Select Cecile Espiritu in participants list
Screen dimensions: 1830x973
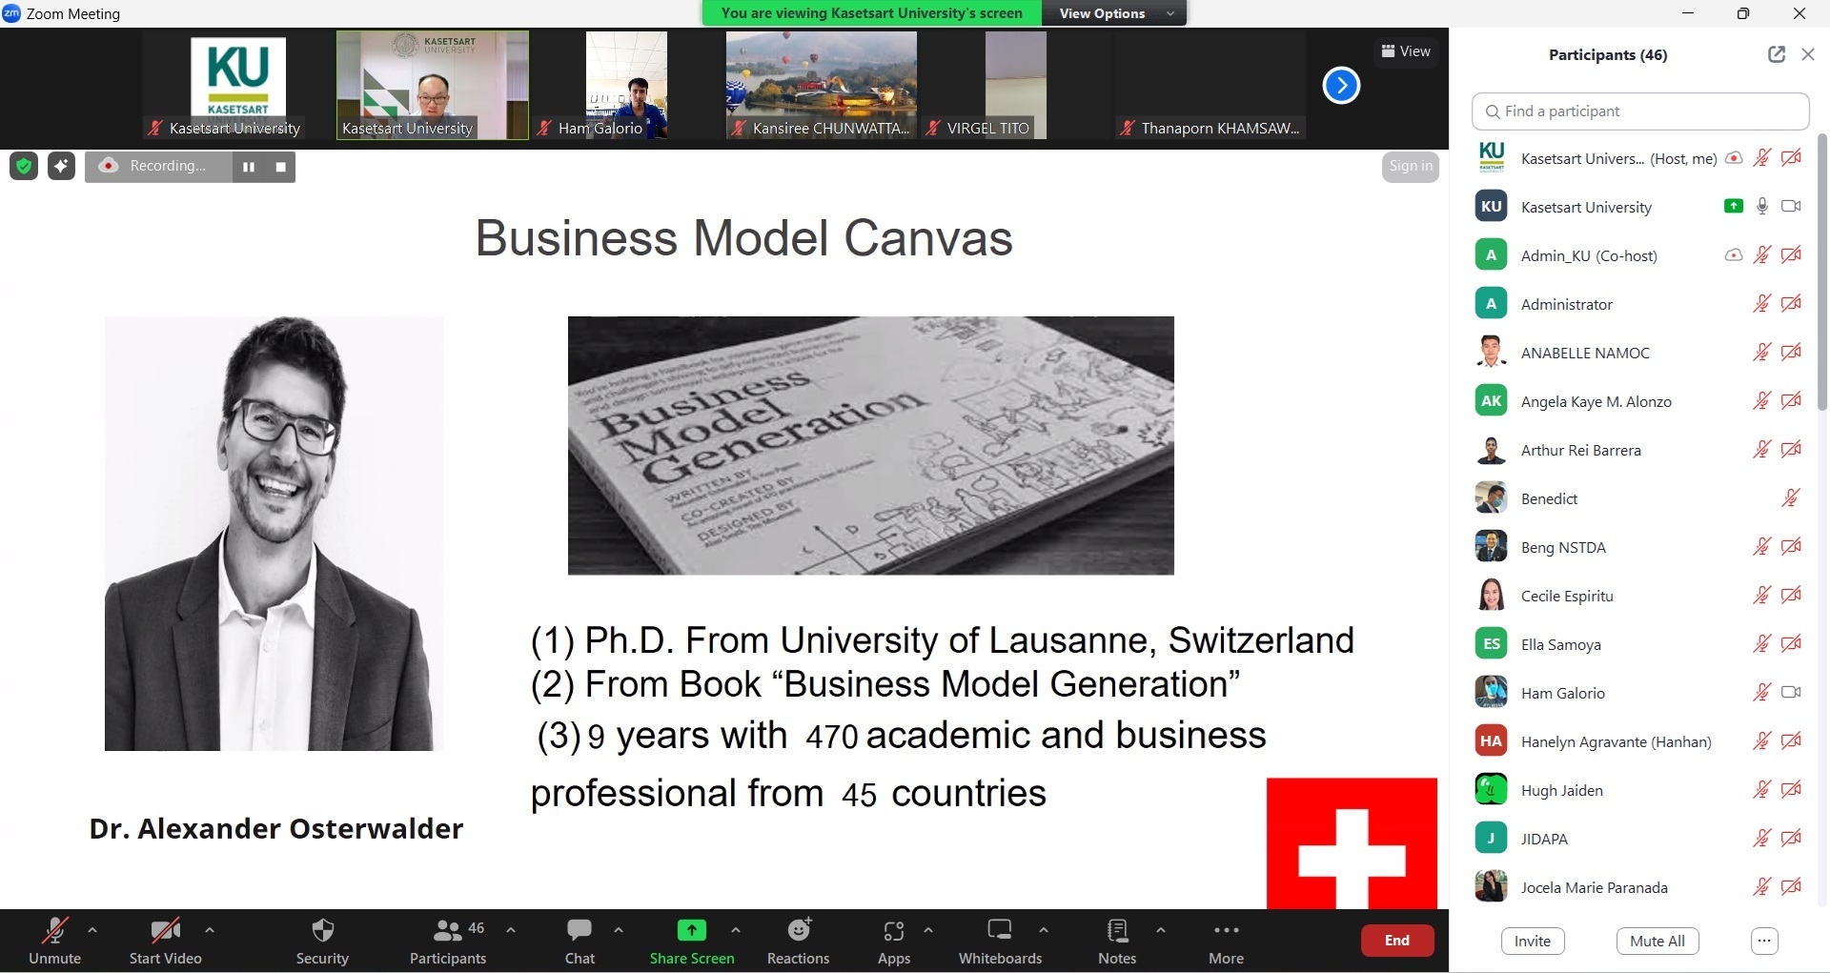click(x=1639, y=596)
